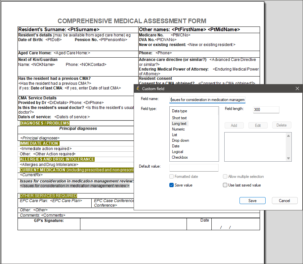
Task: Click the Field name input box
Action: [207, 100]
